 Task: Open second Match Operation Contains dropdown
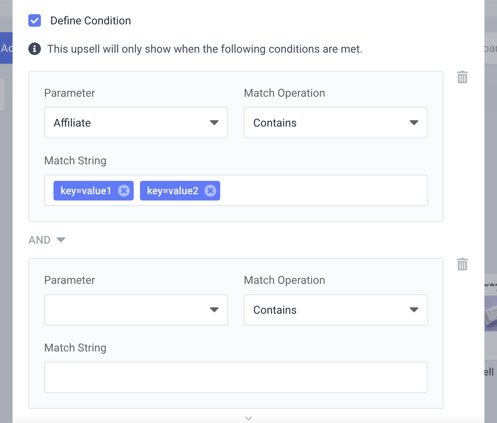pos(336,310)
